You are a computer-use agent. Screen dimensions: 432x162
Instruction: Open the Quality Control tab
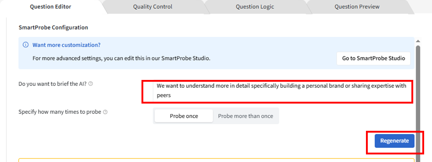coord(153,7)
